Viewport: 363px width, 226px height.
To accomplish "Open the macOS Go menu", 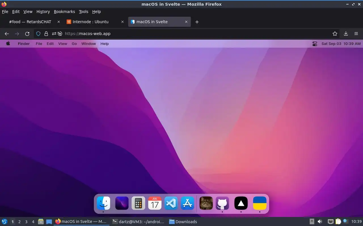I will 74,44.
